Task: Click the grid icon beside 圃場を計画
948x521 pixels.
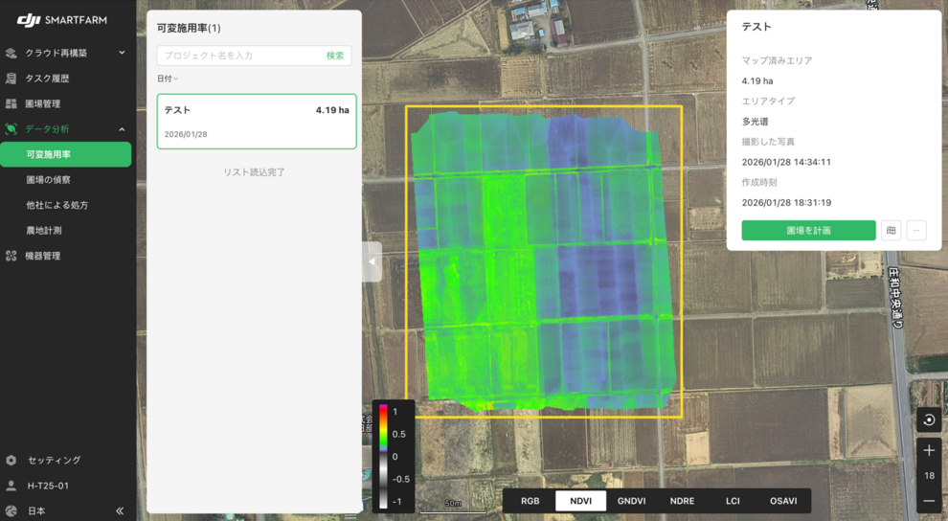Action: point(892,230)
